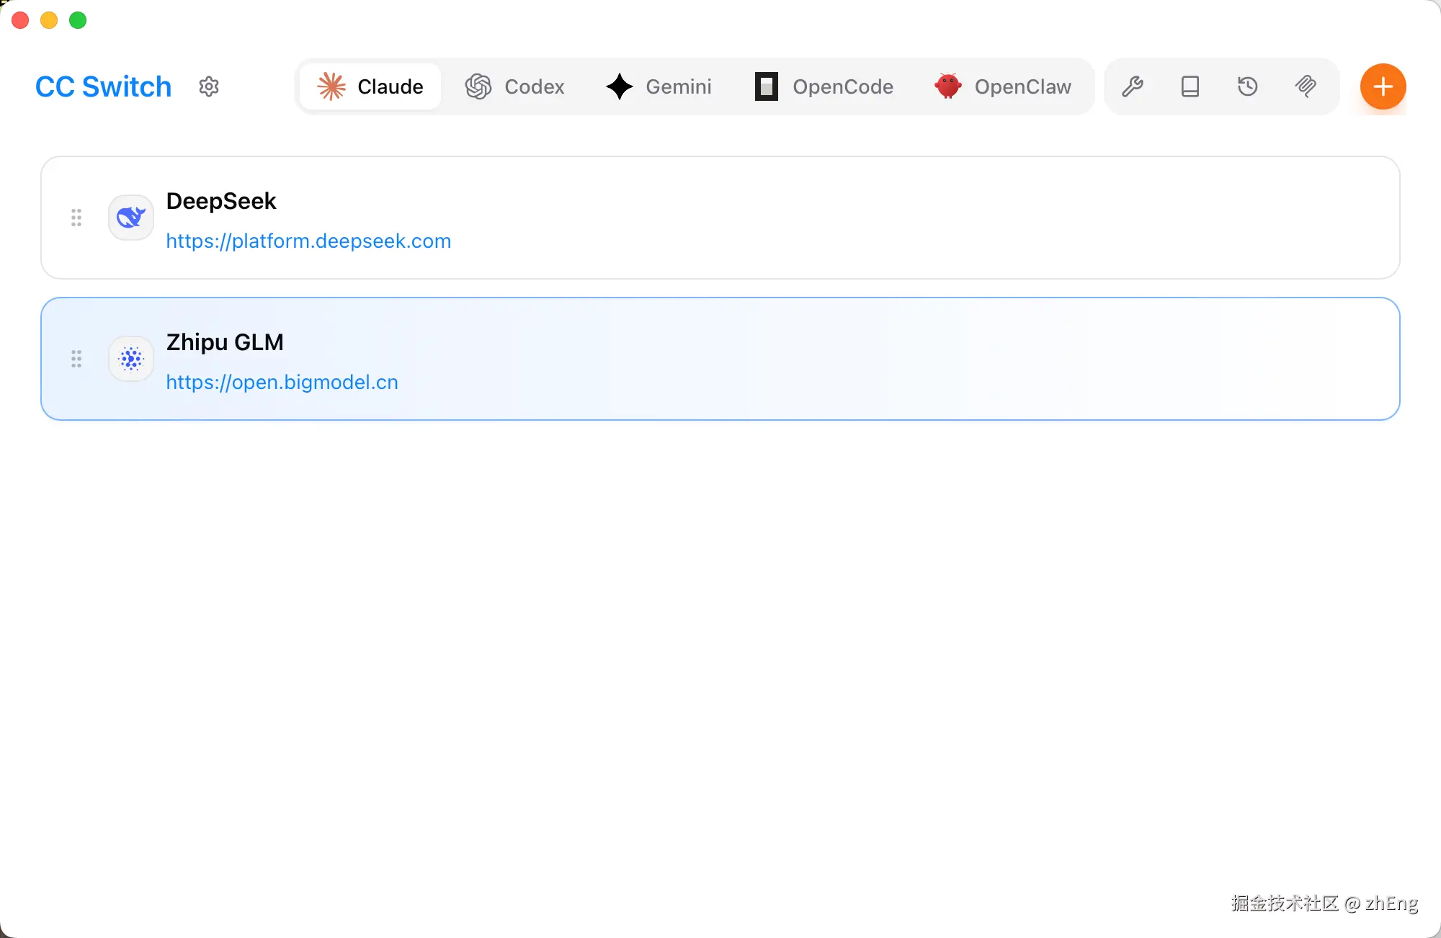Click the drag handle on the DeepSeek card
Screen dimensions: 1441x938
76,217
